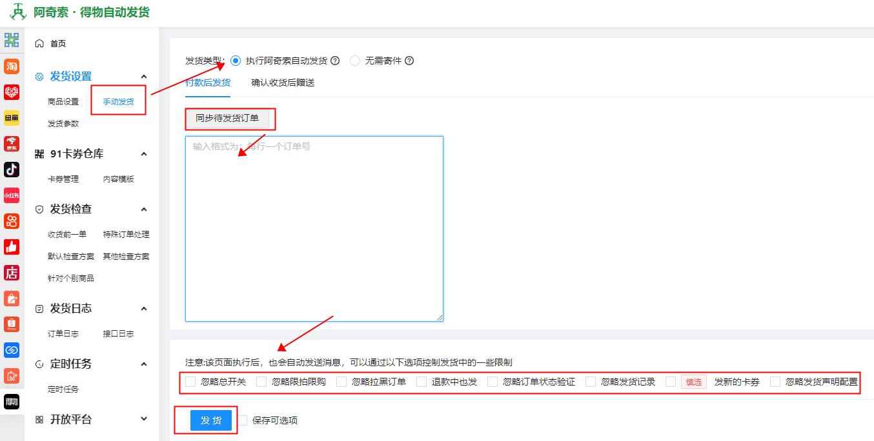Open help tooltip for 无需寄件

[409, 61]
